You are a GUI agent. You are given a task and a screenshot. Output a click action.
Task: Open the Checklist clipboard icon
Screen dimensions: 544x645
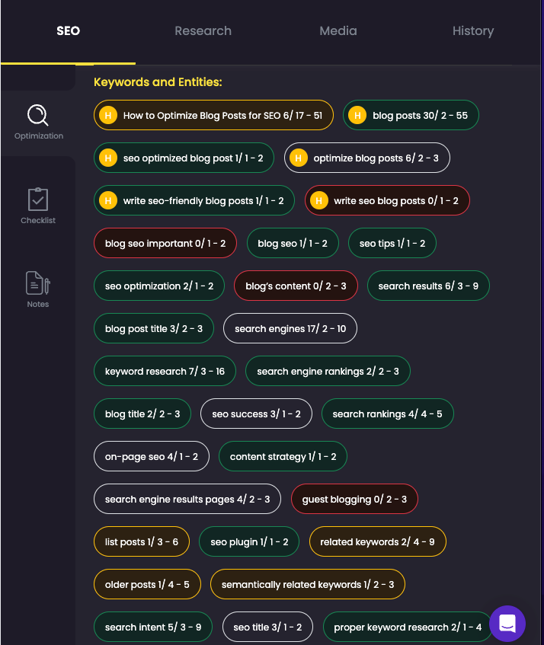coord(38,200)
